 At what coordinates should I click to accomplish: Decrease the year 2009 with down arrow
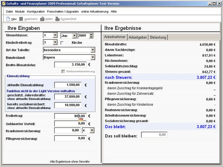point(91,37)
